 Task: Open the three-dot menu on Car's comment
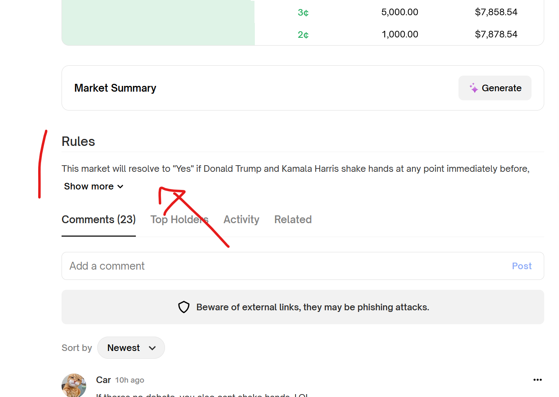[x=537, y=380]
